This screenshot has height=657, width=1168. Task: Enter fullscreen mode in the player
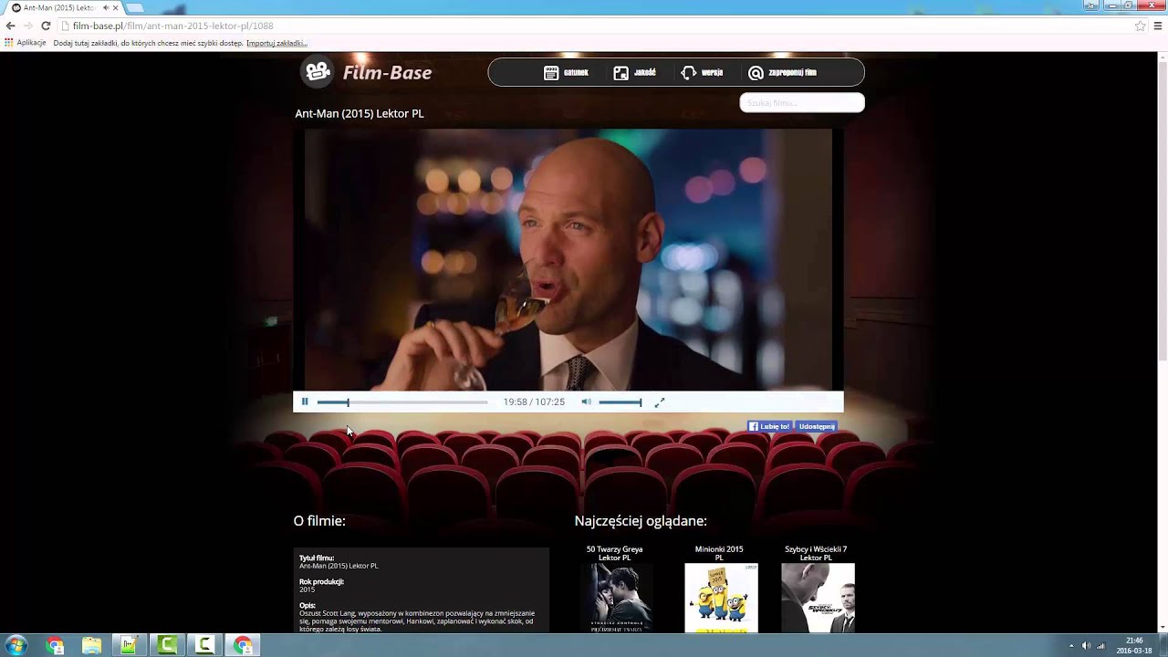click(660, 401)
